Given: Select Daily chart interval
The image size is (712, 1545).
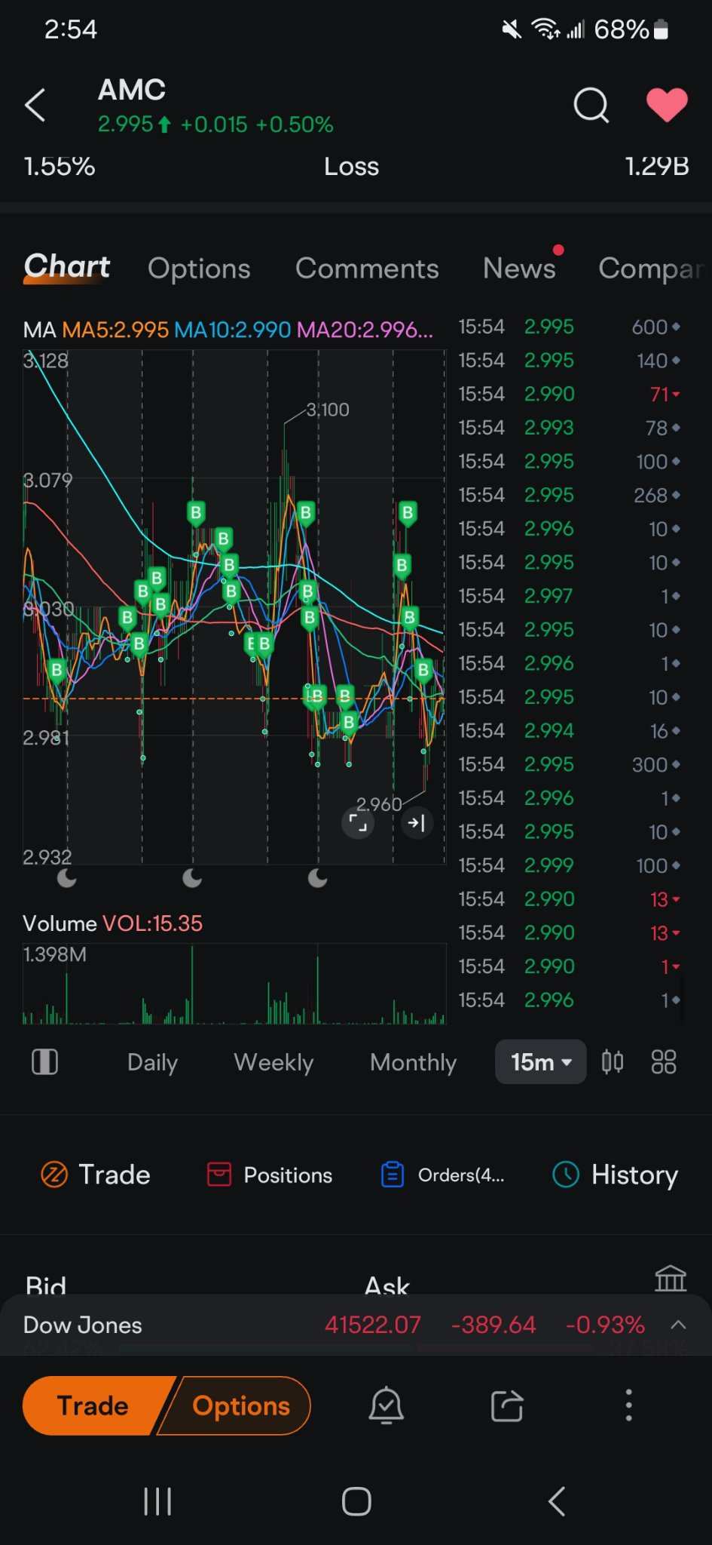Looking at the screenshot, I should (152, 1062).
